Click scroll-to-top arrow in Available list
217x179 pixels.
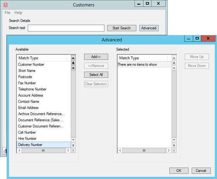[x=73, y=57]
